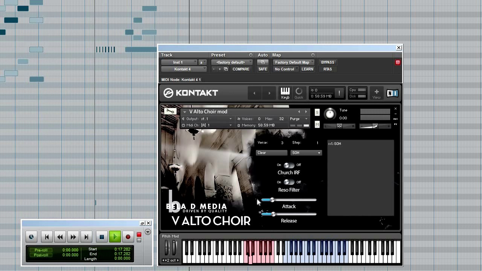Stop playback in the transport window
This screenshot has height=271, width=482.
tap(101, 237)
